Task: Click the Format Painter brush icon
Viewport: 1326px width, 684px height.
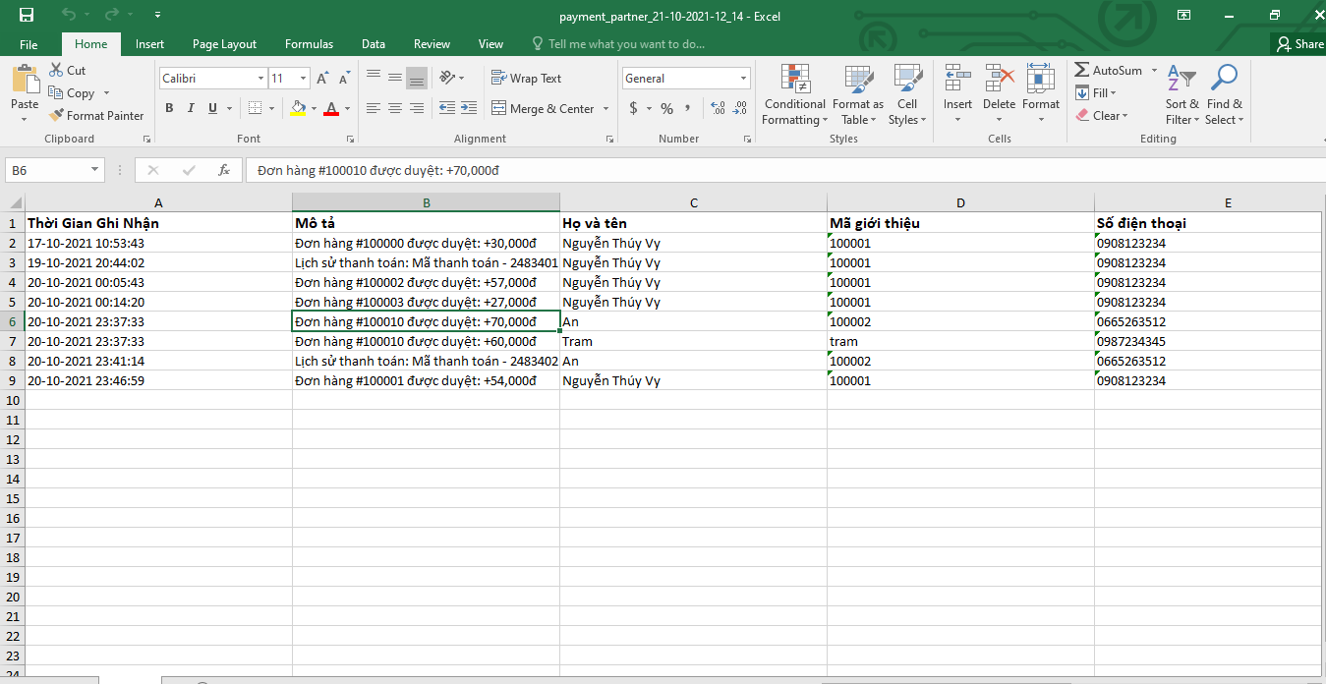Action: (57, 116)
